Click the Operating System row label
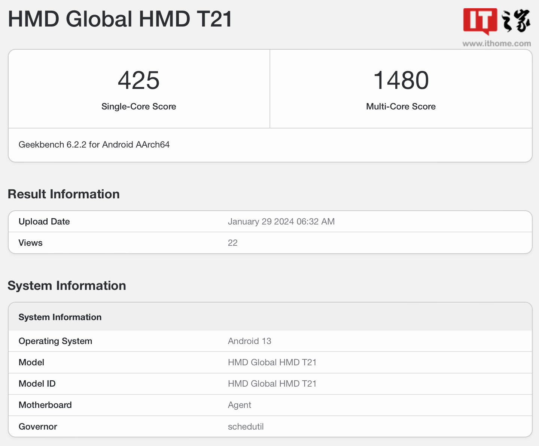 (x=55, y=341)
